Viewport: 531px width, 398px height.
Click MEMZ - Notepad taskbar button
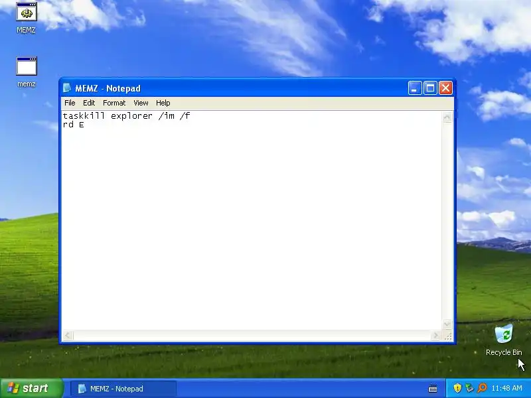[x=123, y=389]
